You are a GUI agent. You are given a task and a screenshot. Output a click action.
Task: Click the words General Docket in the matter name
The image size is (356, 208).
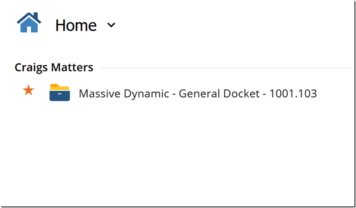(219, 93)
